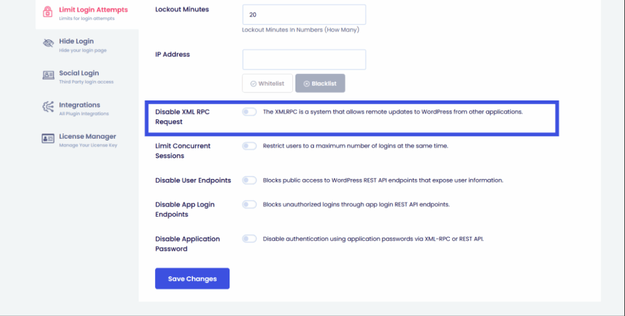Click the Social Login laptop icon
Screen dimensions: 625x316
coord(48,75)
